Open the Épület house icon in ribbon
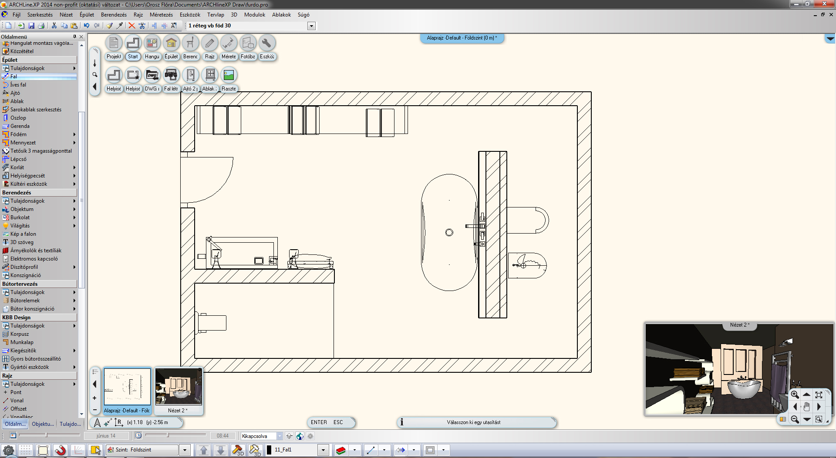The height and width of the screenshot is (458, 836). coord(171,43)
